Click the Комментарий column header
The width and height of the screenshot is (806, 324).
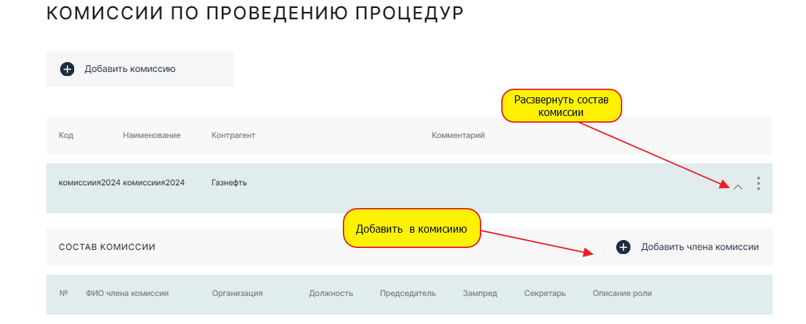tap(458, 135)
